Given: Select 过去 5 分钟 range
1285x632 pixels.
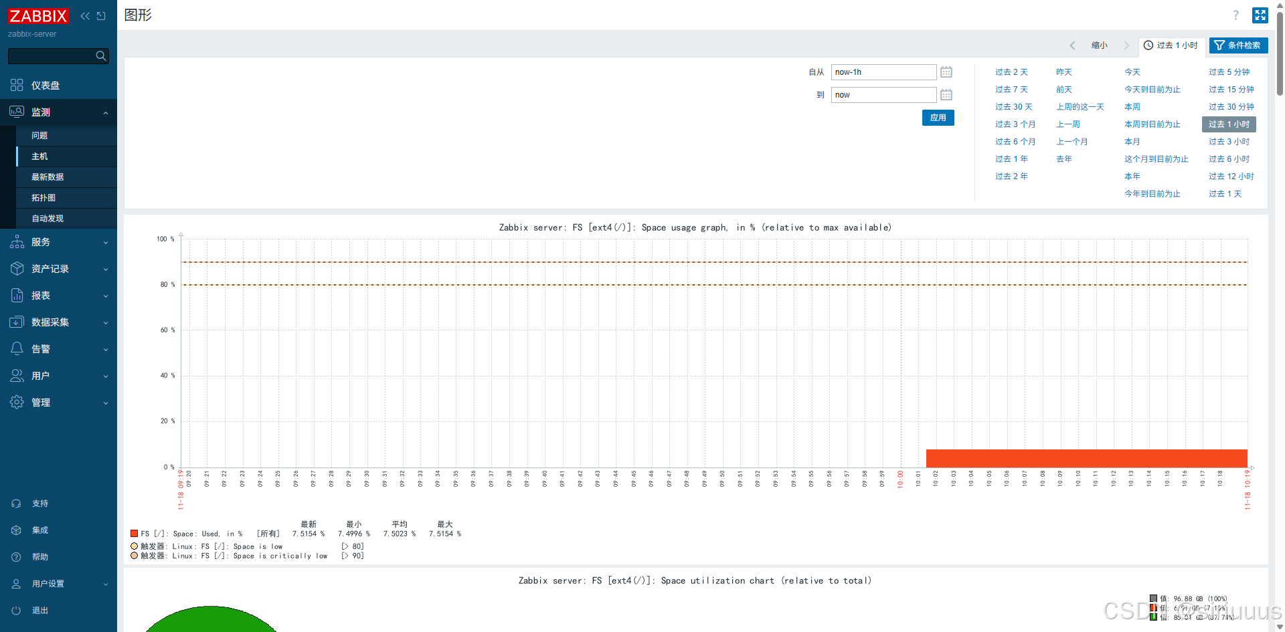Looking at the screenshot, I should (1229, 72).
